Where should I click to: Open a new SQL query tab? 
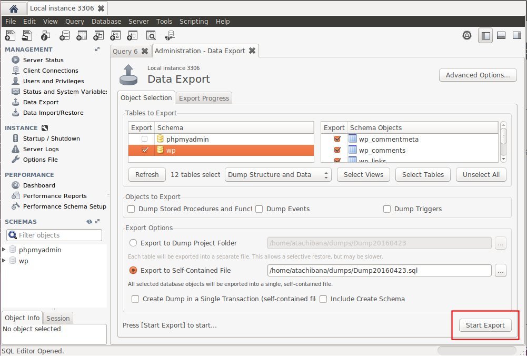tap(9, 35)
